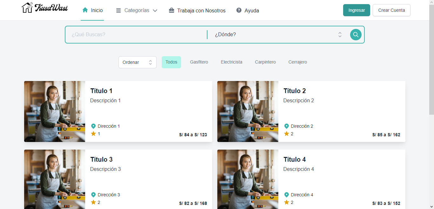Click the location pin next to Dirección 1
434x209 pixels.
coord(93,126)
